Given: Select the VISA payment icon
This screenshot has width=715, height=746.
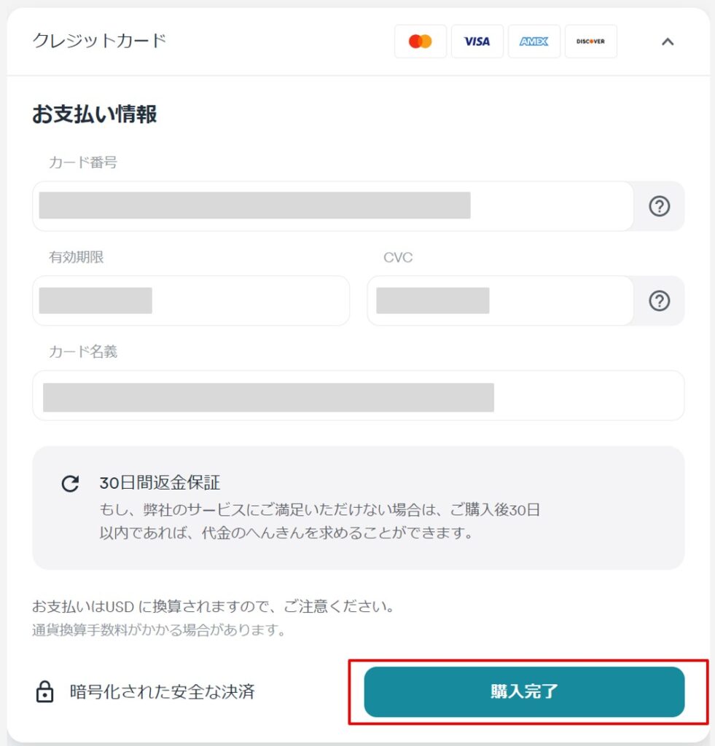Looking at the screenshot, I should click(x=477, y=42).
